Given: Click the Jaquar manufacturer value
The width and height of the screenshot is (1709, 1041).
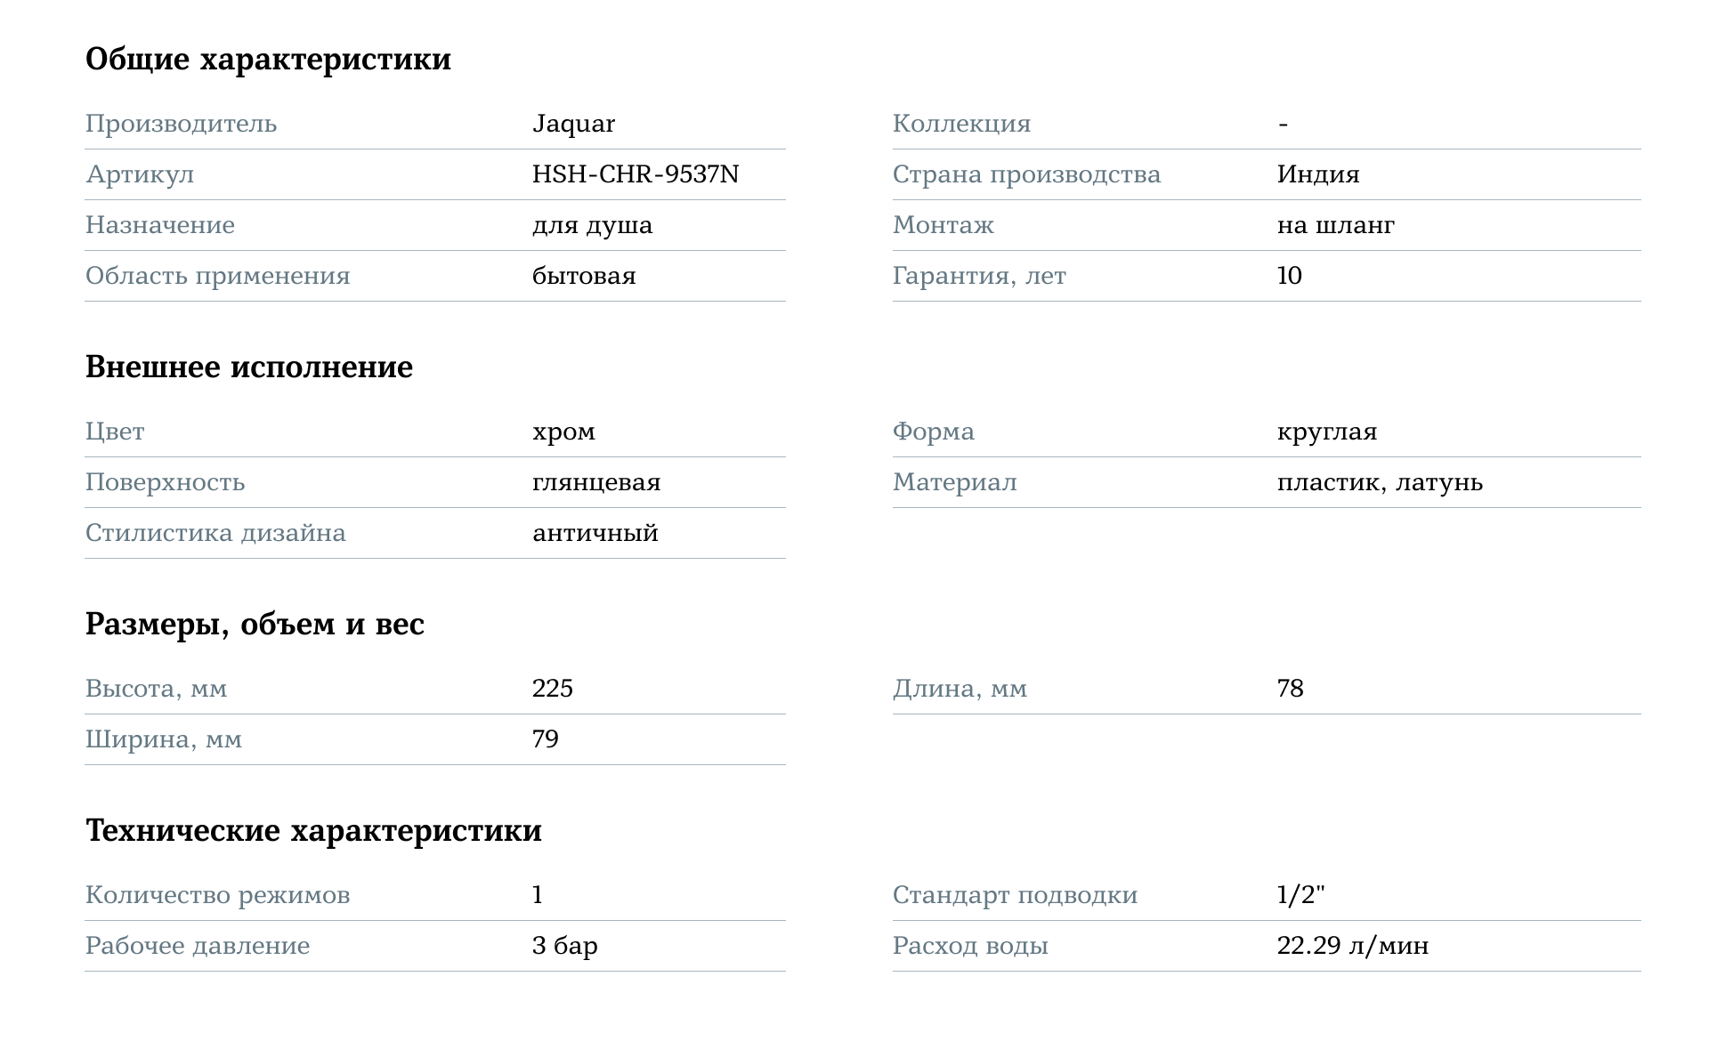Looking at the screenshot, I should point(573,124).
